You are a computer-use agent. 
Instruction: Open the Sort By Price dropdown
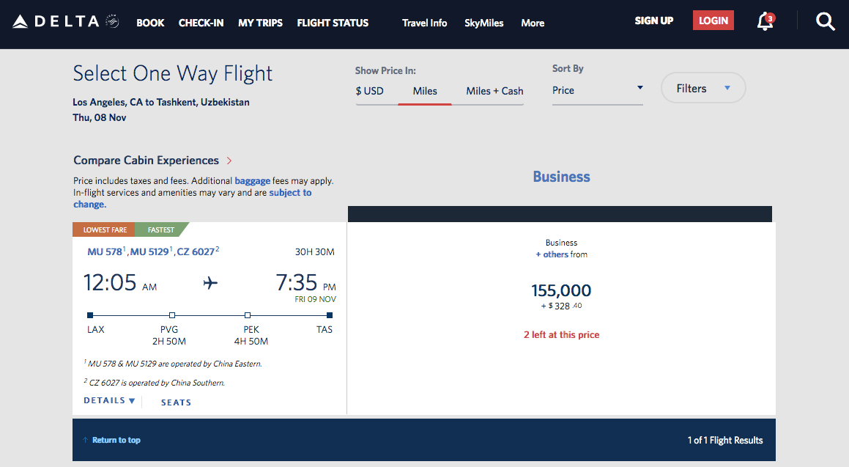(x=597, y=90)
